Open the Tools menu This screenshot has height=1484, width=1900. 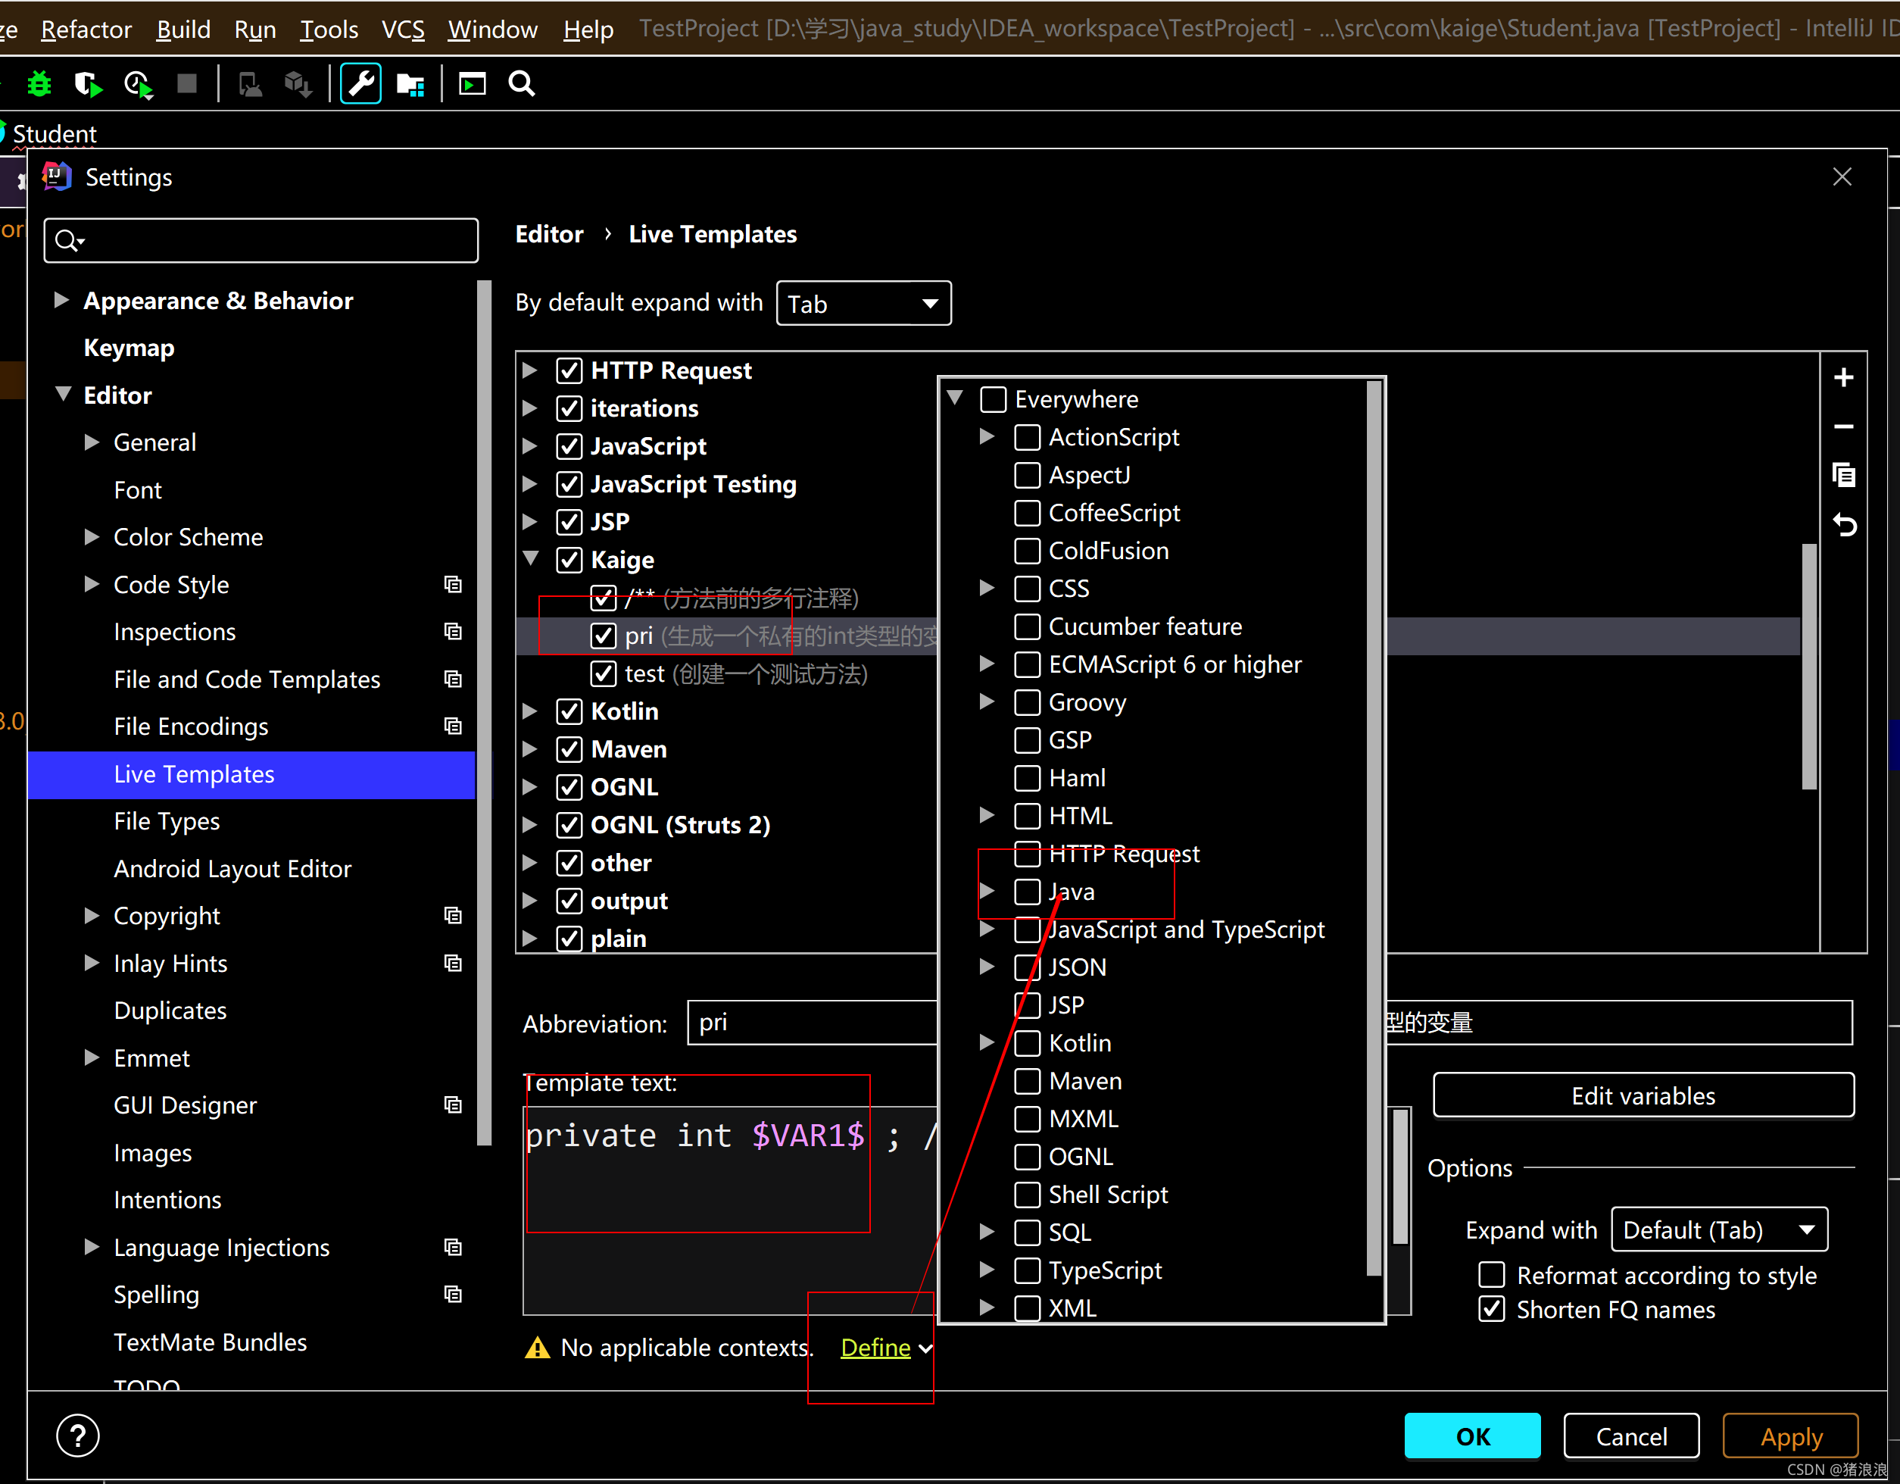pos(329,29)
